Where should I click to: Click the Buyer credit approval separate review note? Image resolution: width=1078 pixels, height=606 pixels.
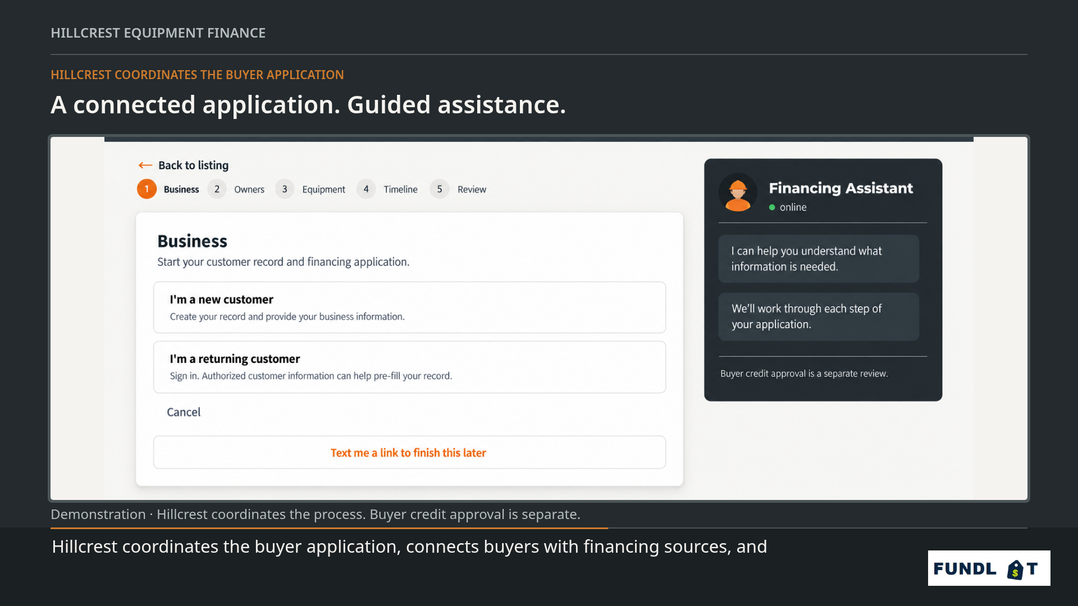pos(804,374)
